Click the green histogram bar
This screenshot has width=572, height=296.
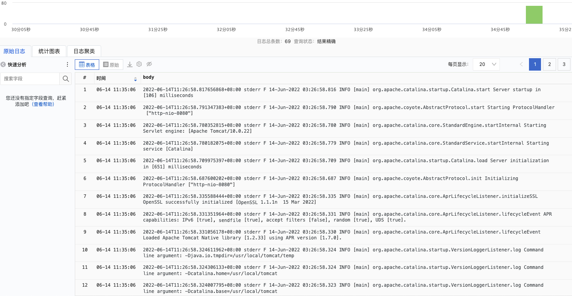534,15
